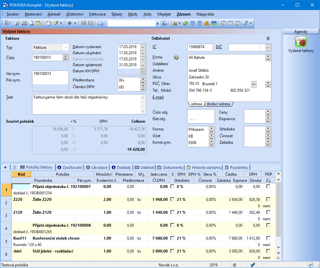Open Datum vystavení date dropdown
This screenshot has height=268, width=320.
coord(143,47)
